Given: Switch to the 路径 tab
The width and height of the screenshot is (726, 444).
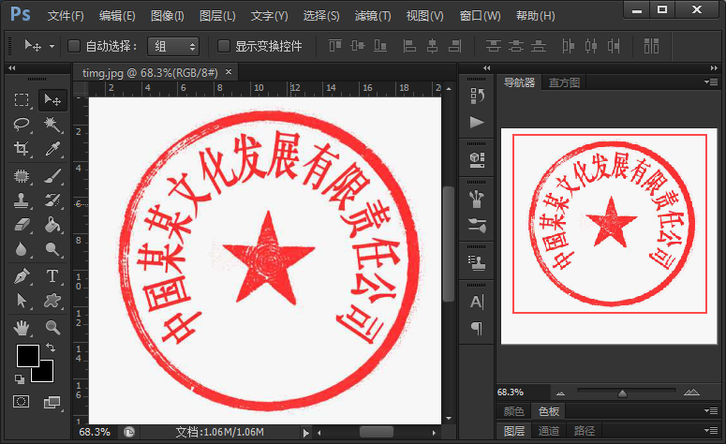Looking at the screenshot, I should [x=585, y=431].
